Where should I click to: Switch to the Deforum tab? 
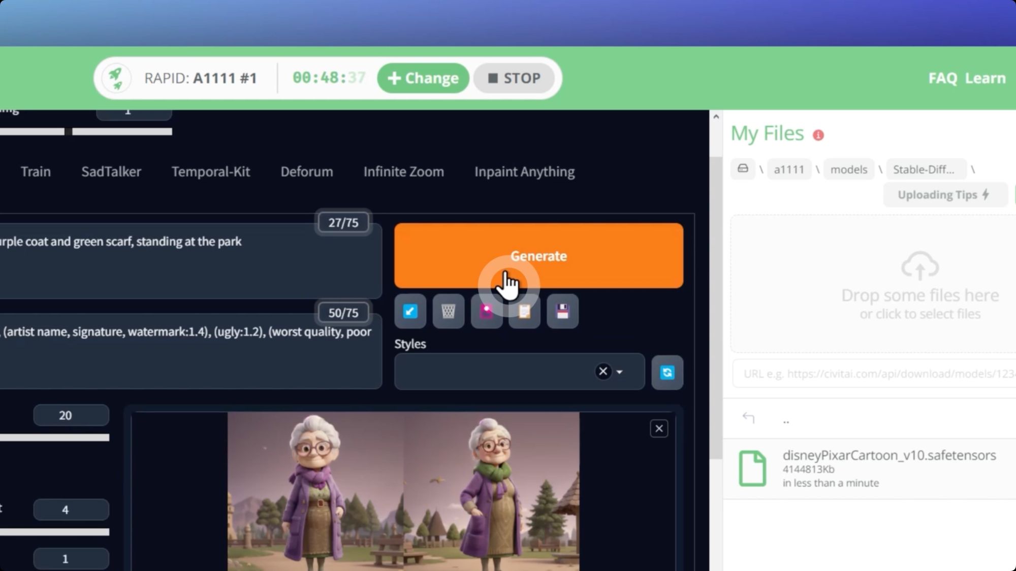(307, 172)
